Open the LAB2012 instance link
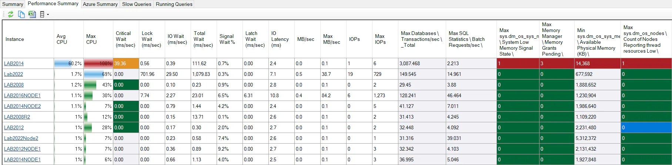Image resolution: width=672 pixels, height=165 pixels. pyautogui.click(x=14, y=127)
